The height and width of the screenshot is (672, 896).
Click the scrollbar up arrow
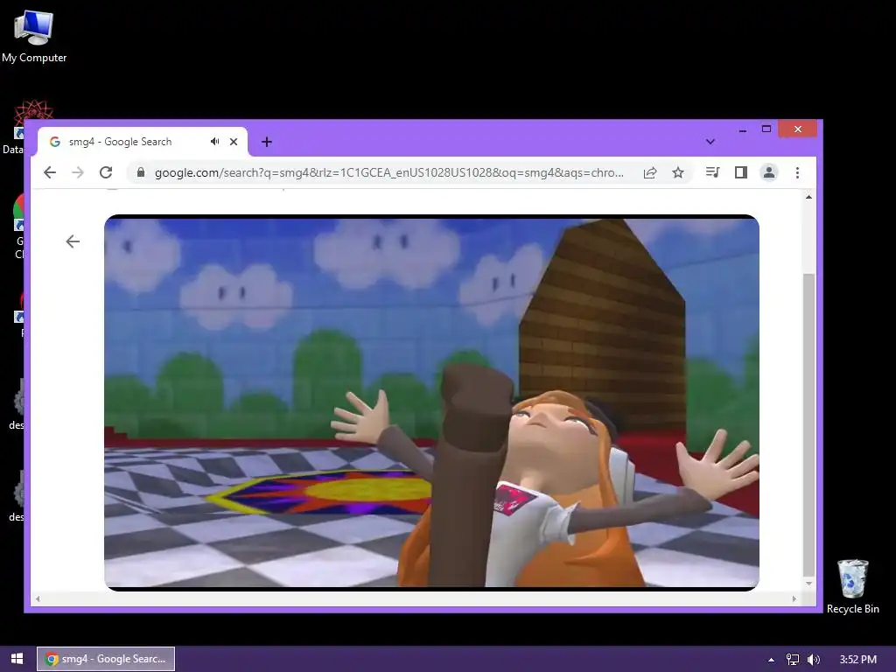[808, 197]
